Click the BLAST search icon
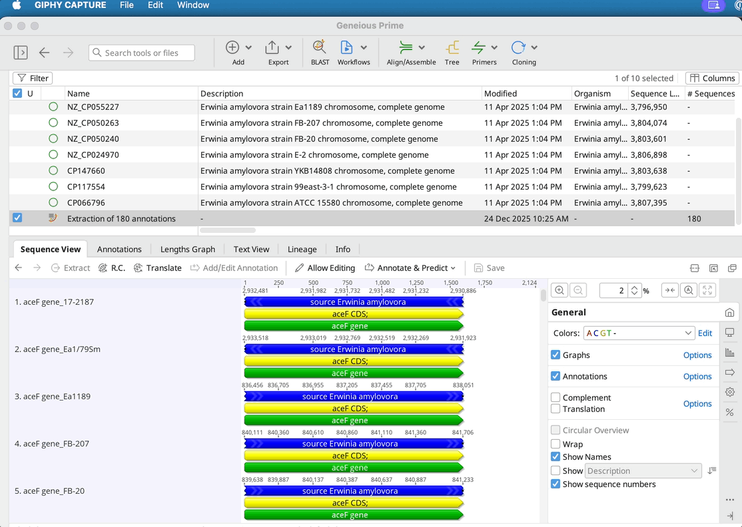 tap(320, 48)
